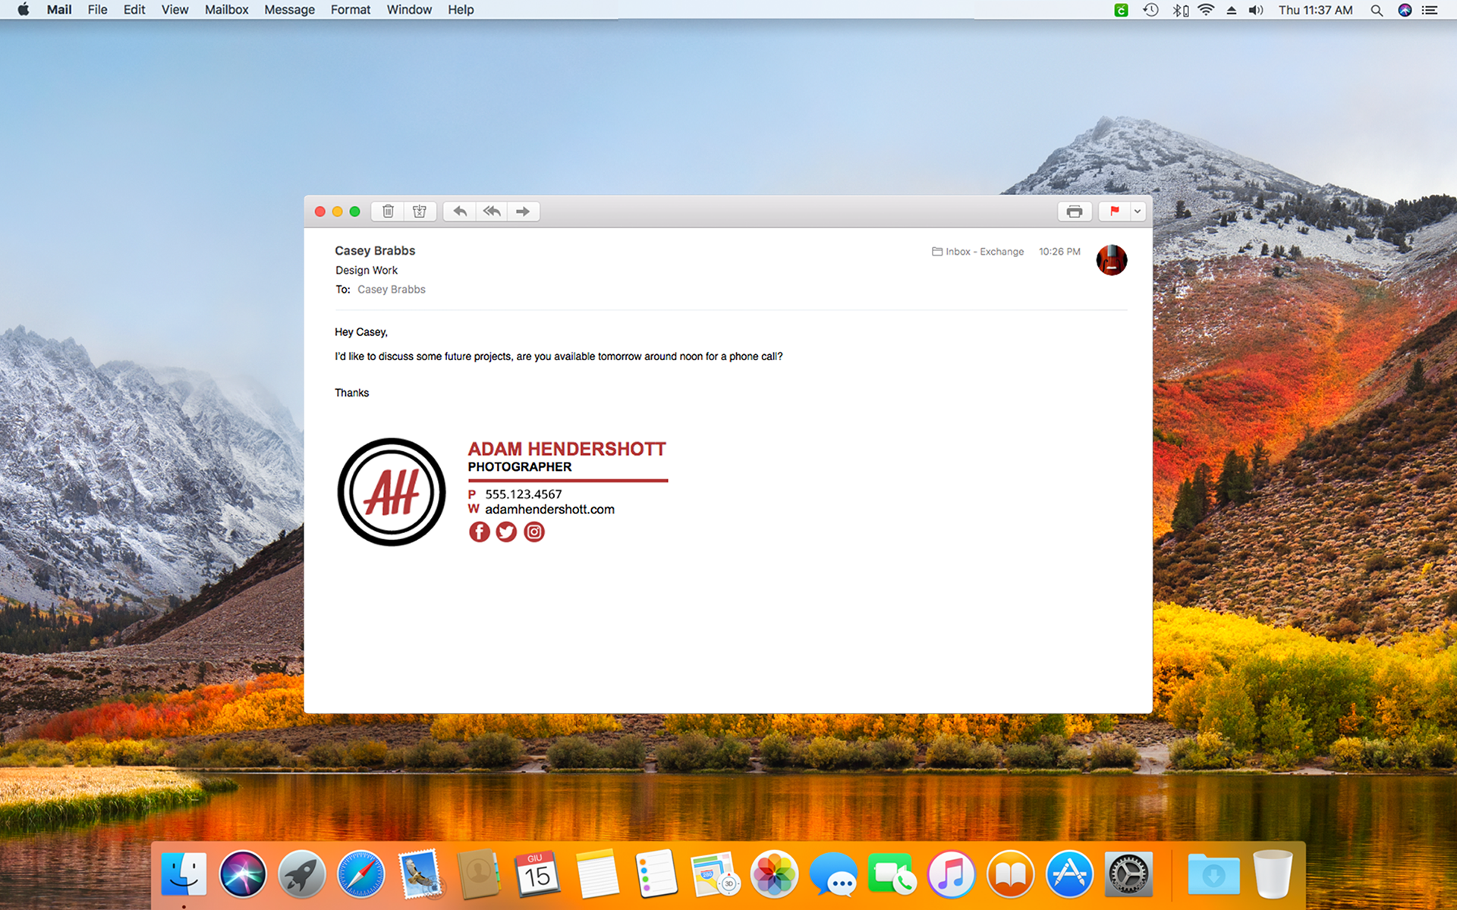This screenshot has width=1457, height=910.
Task: Open Spotlight search in menu bar
Action: coord(1376,10)
